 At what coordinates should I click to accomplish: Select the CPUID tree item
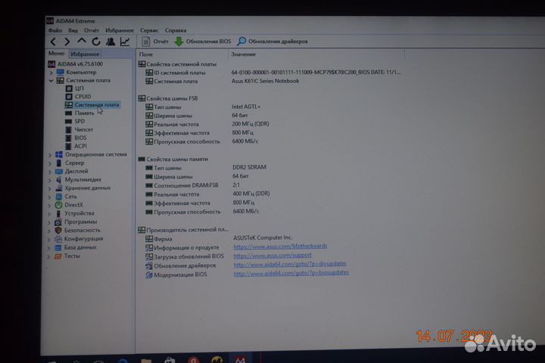pyautogui.click(x=83, y=97)
